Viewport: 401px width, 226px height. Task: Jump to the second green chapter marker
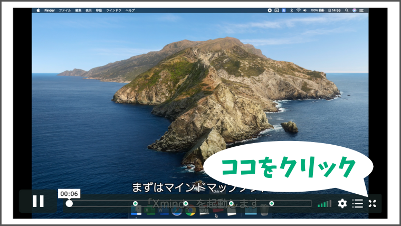[x=186, y=203]
